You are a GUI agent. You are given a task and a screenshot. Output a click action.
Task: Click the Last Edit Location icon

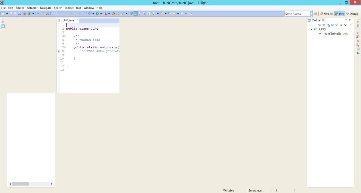click(x=170, y=13)
